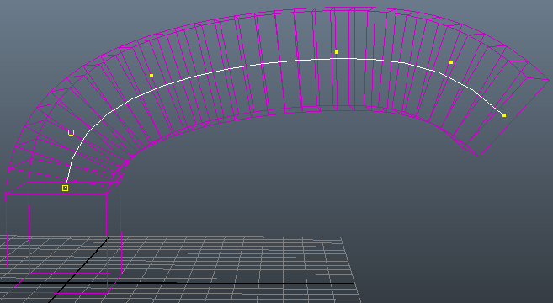Select the last yellow CV at curve end
The width and height of the screenshot is (553, 303).
coord(504,115)
